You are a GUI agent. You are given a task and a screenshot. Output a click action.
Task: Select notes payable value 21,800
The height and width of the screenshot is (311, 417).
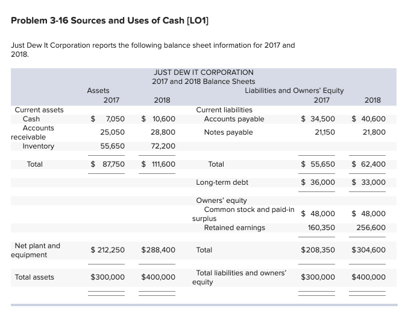coord(374,132)
